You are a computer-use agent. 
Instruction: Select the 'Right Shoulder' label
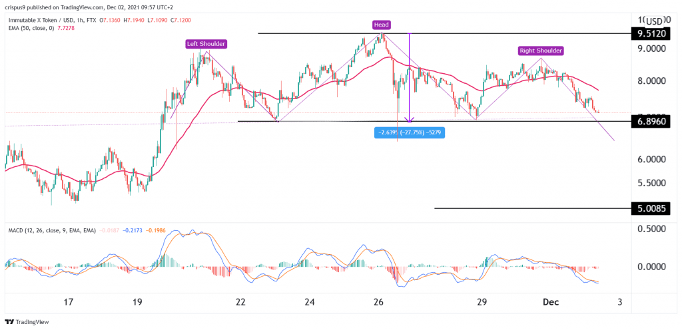pos(541,51)
